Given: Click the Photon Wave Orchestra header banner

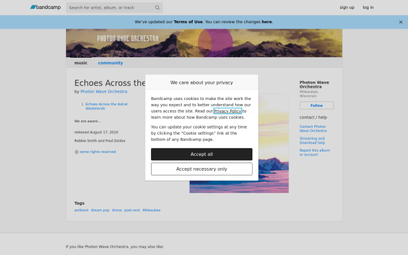Looking at the screenshot, I should pos(204,43).
